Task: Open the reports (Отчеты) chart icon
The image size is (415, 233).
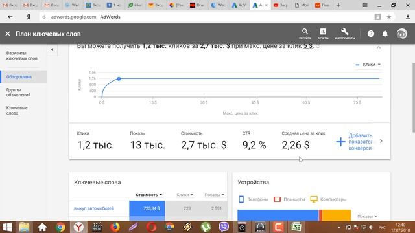Action: [323, 34]
